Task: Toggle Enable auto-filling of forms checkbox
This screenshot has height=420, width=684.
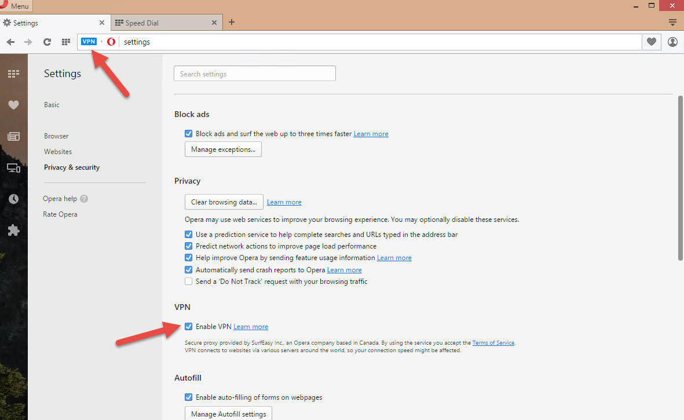Action: pos(188,397)
